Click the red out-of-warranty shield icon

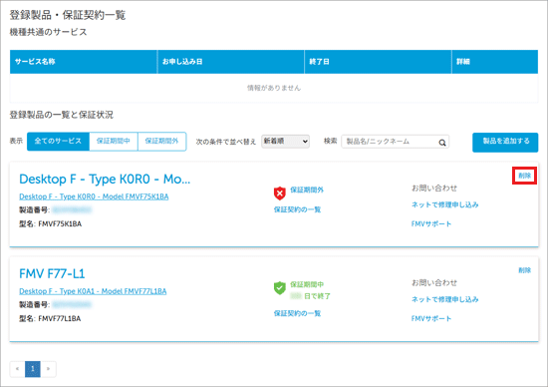tap(280, 193)
